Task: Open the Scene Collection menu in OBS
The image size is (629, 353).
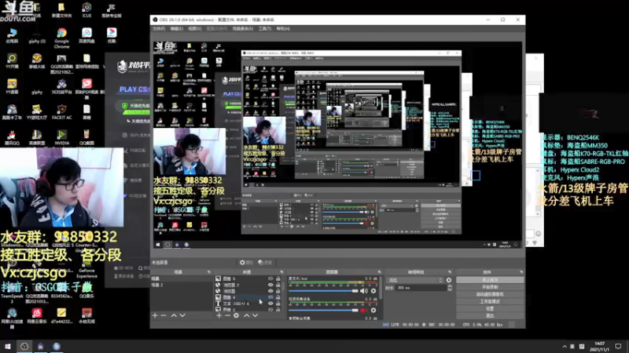Action: click(x=242, y=29)
